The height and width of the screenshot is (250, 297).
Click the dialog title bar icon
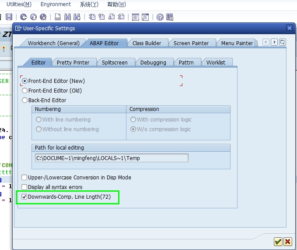[x=18, y=29]
